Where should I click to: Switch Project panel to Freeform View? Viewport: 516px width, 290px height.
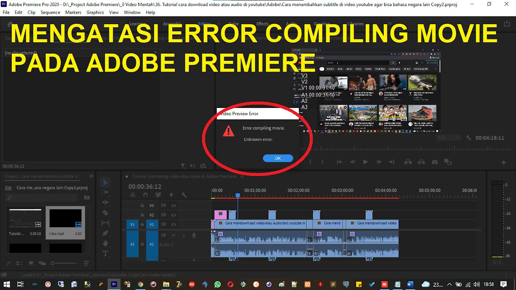[42, 263]
